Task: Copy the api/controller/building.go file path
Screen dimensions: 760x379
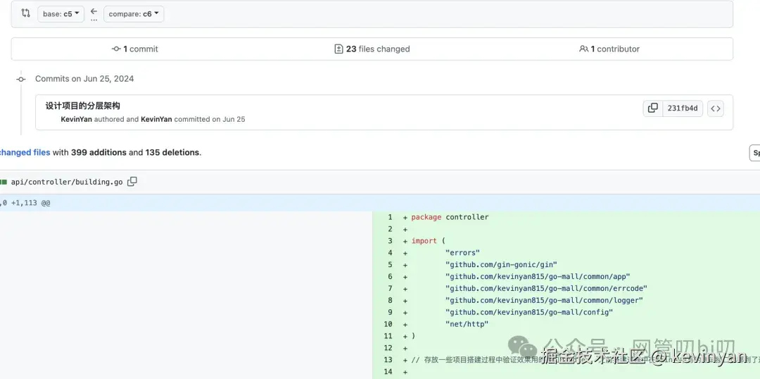Action: [132, 182]
